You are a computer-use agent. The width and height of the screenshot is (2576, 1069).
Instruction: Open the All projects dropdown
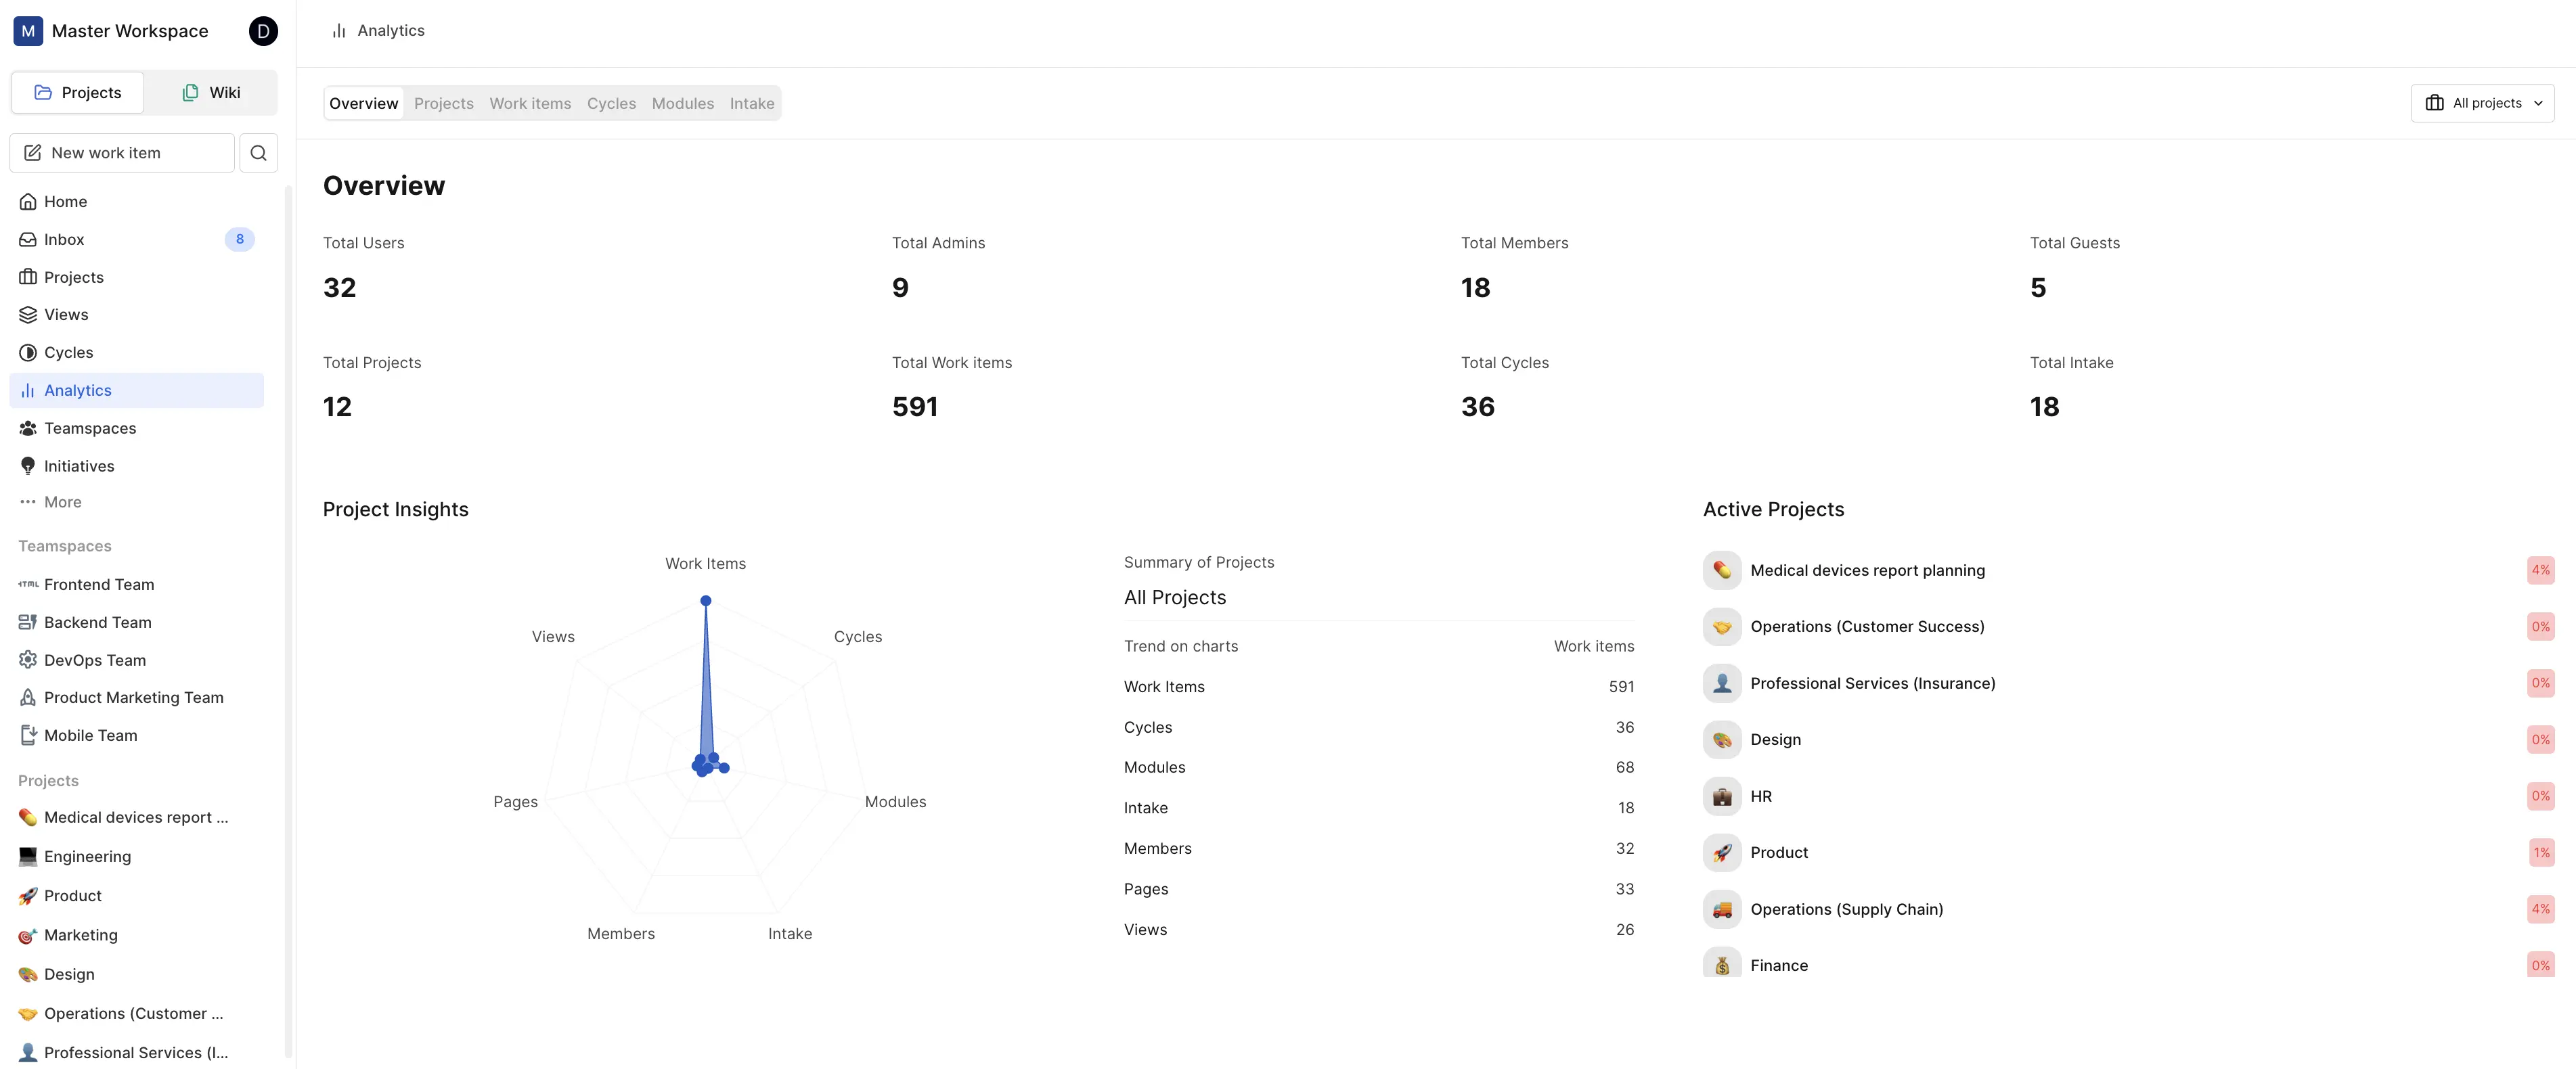2482,103
